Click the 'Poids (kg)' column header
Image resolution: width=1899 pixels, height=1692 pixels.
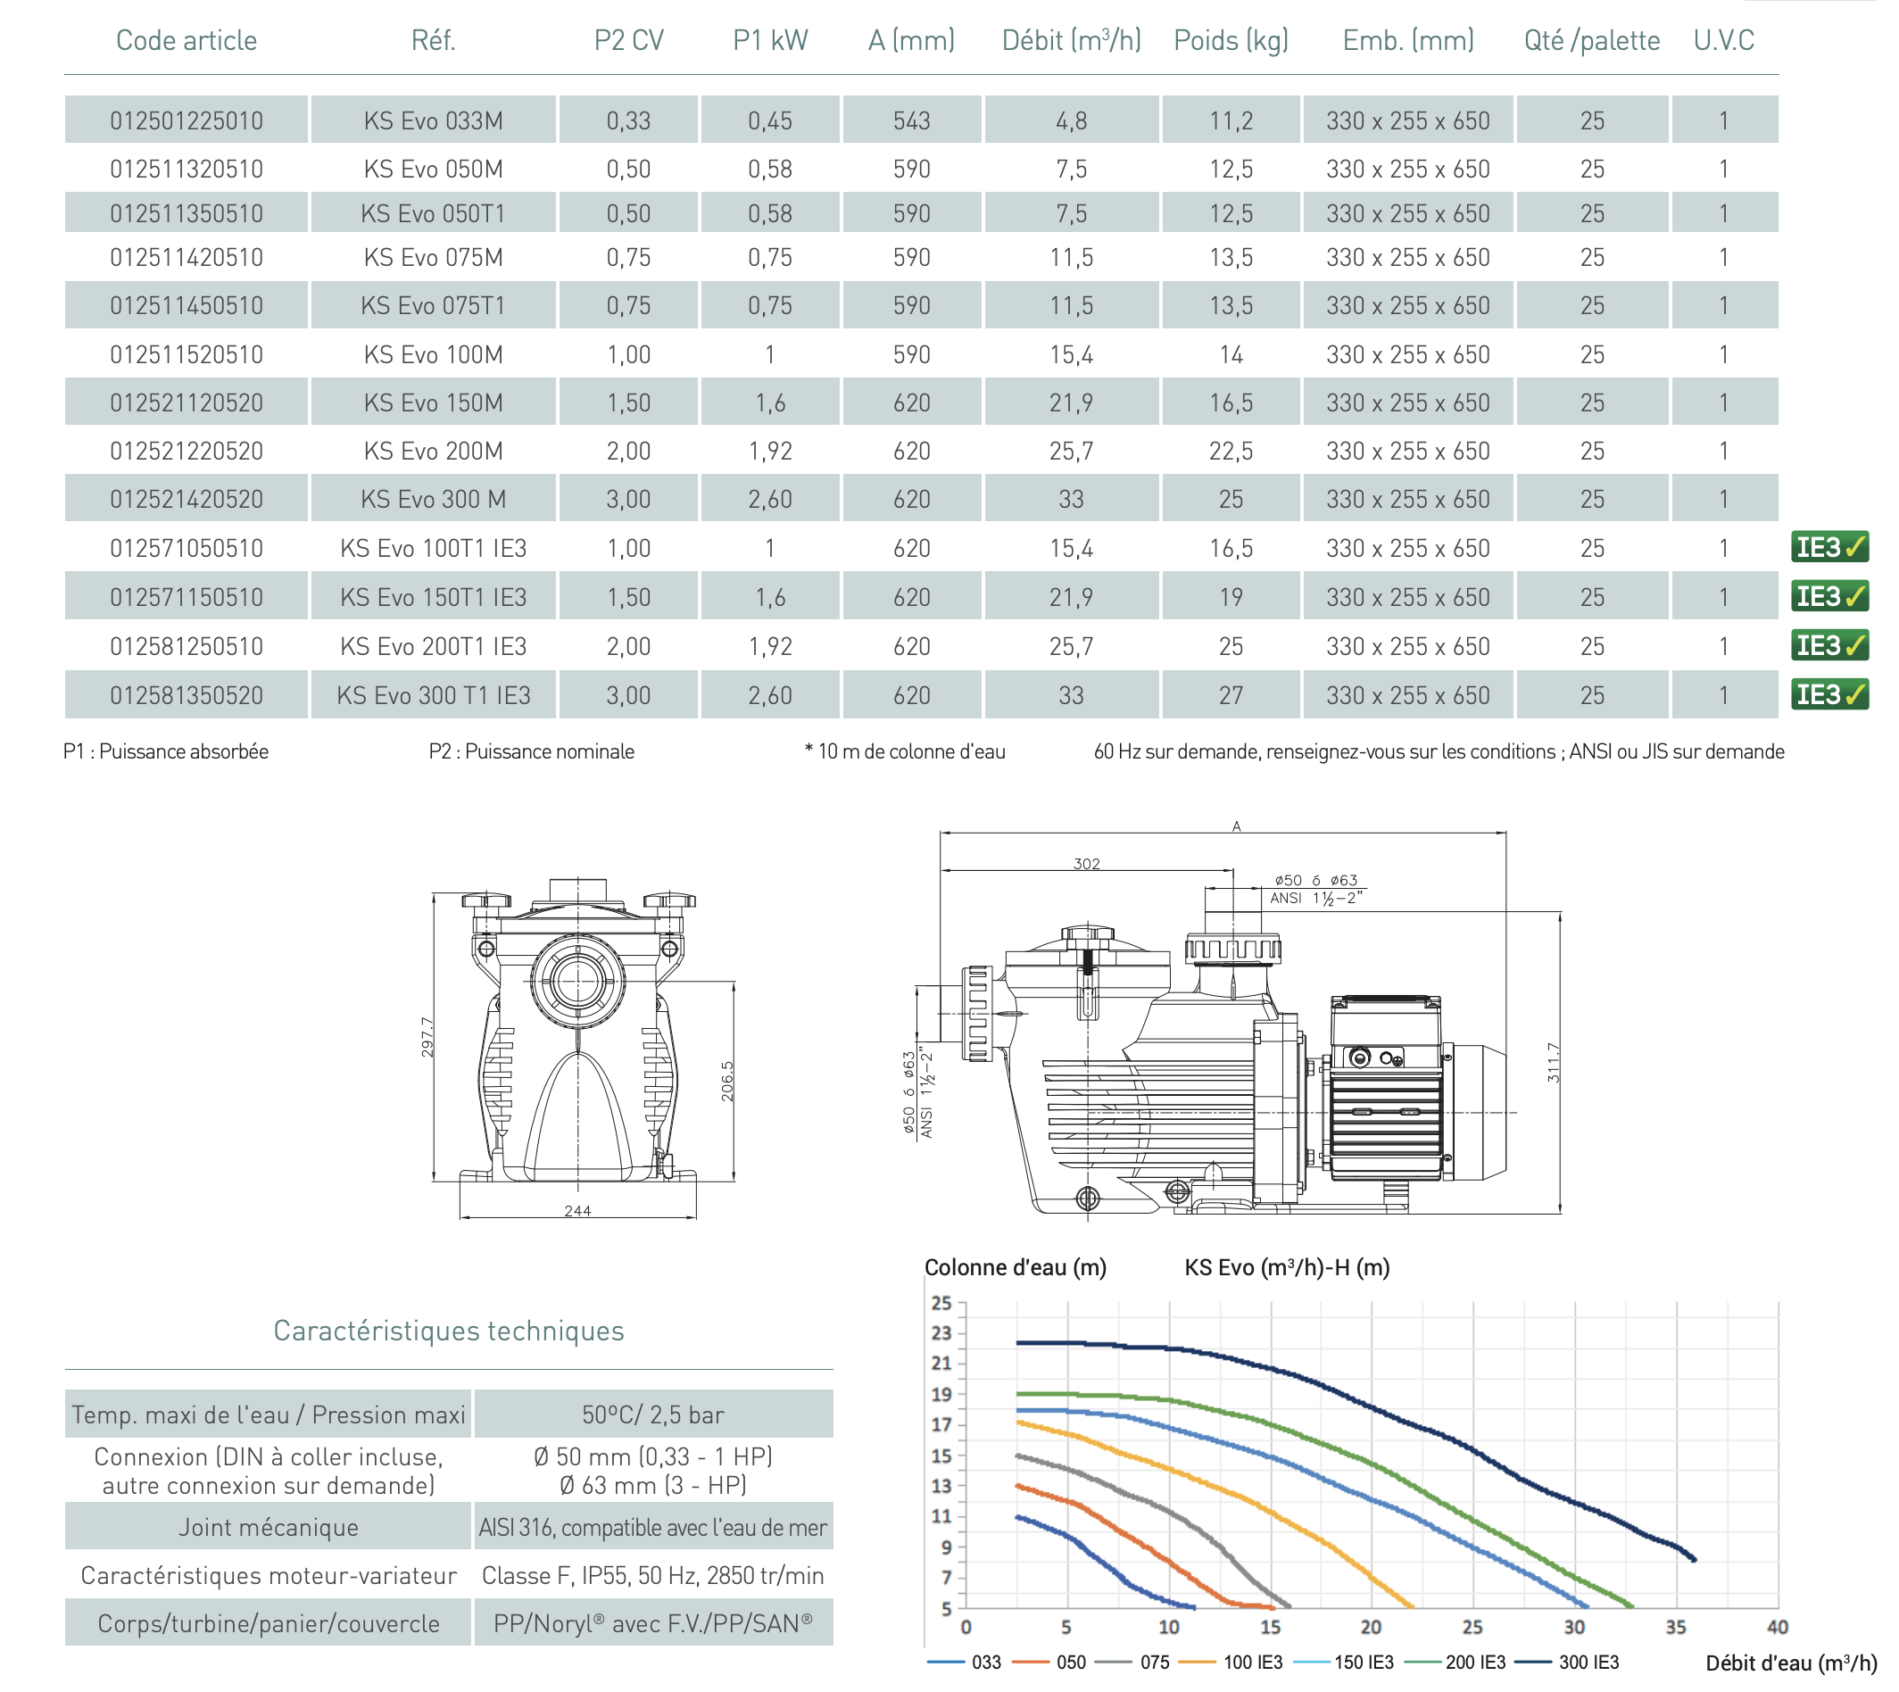pyautogui.click(x=1231, y=40)
